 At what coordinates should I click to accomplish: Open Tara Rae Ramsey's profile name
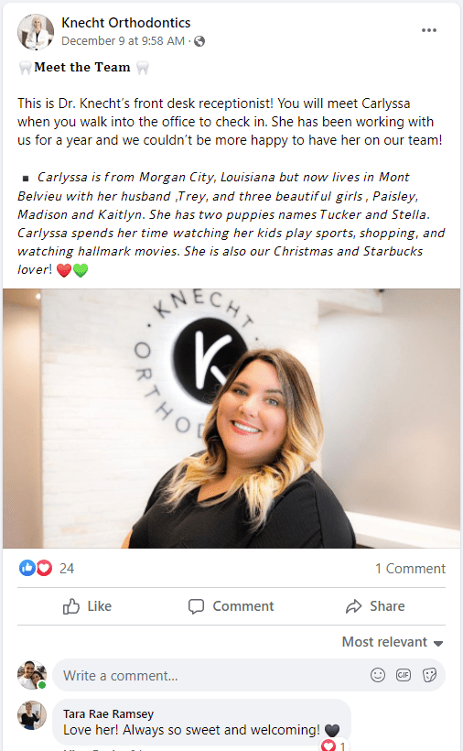[x=109, y=713]
